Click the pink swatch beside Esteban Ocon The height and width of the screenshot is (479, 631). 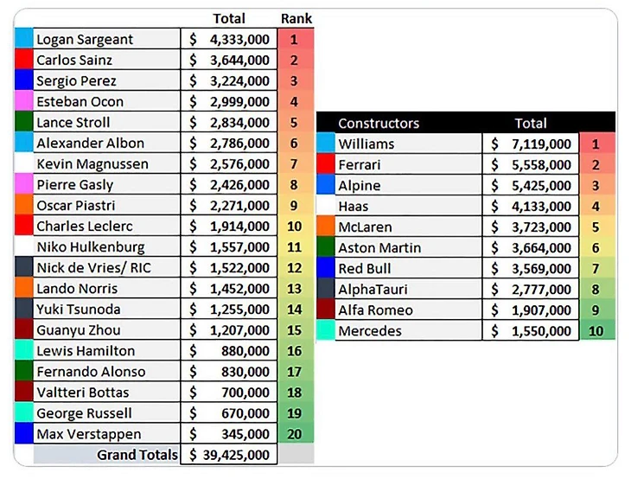coord(24,101)
